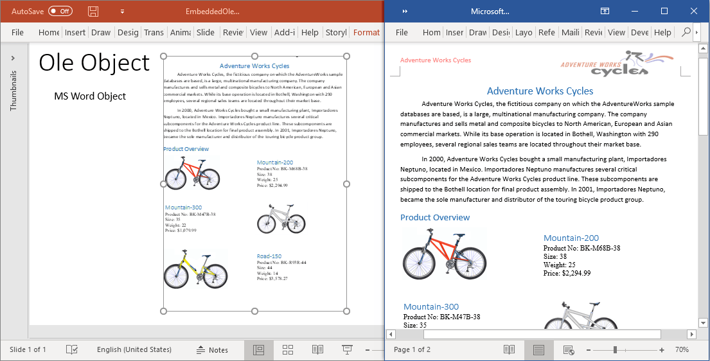
Task: Open the References tab in Word
Action: (x=547, y=32)
